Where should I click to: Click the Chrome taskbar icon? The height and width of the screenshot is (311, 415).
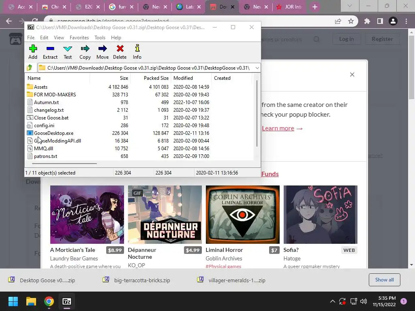(49, 301)
